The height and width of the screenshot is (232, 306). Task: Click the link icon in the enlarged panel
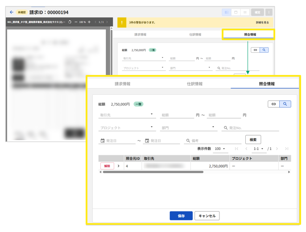(x=273, y=104)
